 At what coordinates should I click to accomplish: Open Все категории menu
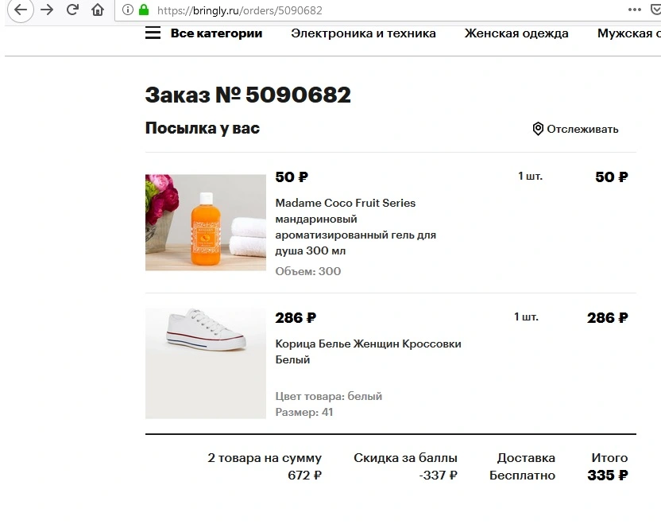(216, 33)
